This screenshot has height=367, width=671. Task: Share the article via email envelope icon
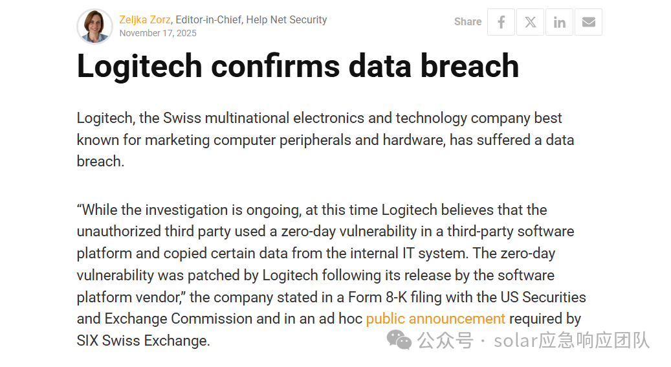click(588, 22)
